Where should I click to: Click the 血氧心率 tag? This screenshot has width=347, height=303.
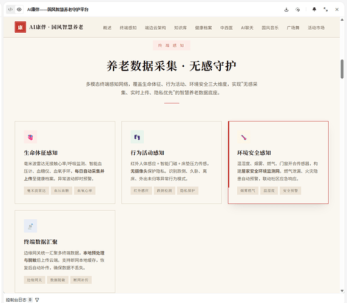point(85,191)
